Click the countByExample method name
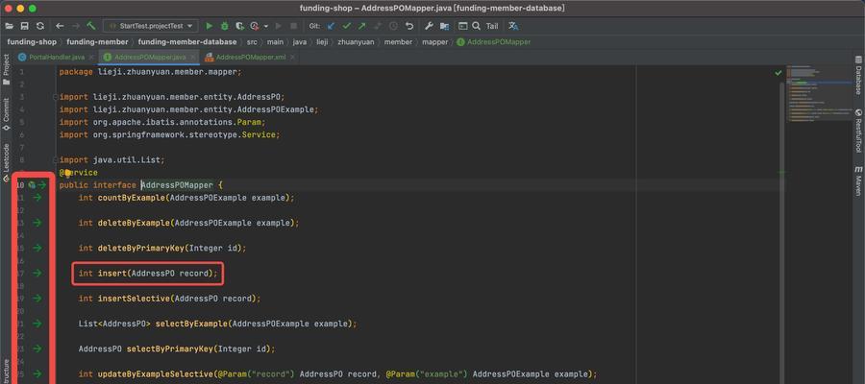The image size is (865, 384). pyautogui.click(x=131, y=198)
